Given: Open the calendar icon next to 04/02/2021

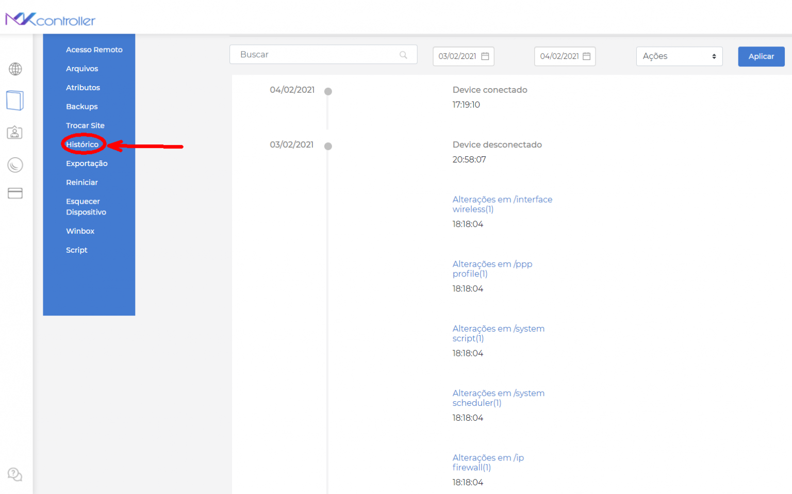Looking at the screenshot, I should point(587,56).
